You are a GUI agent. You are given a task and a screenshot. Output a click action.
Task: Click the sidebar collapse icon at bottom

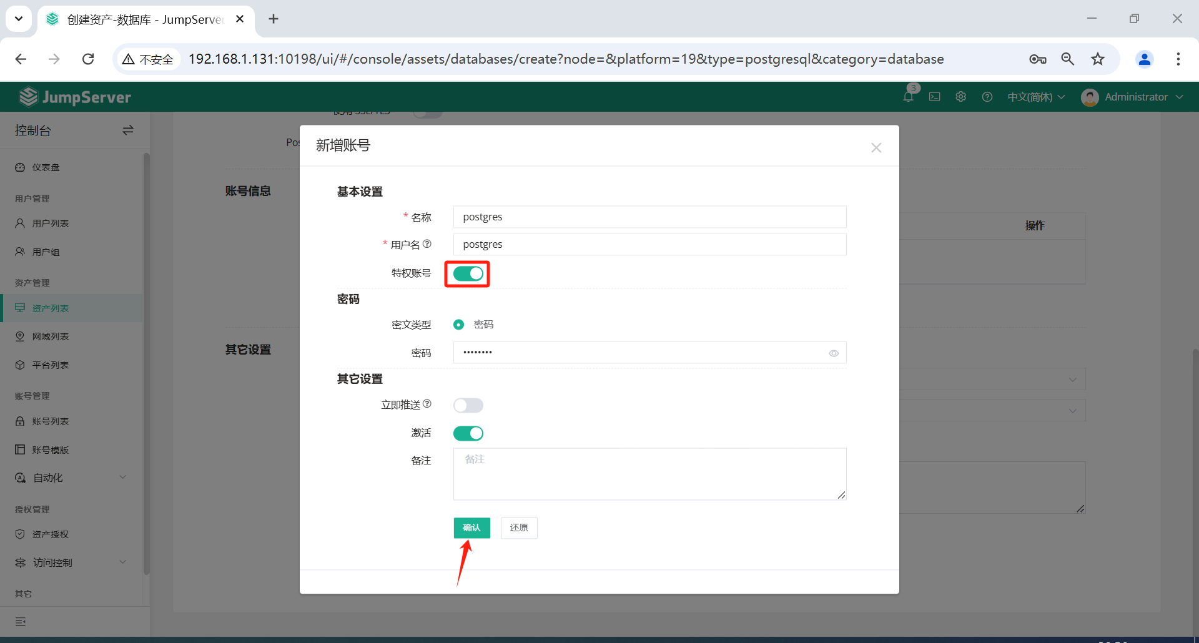[21, 622]
